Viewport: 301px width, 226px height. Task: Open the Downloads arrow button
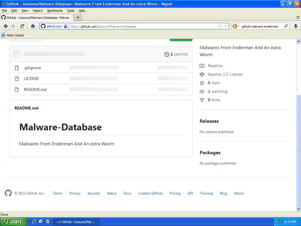coord(296,26)
